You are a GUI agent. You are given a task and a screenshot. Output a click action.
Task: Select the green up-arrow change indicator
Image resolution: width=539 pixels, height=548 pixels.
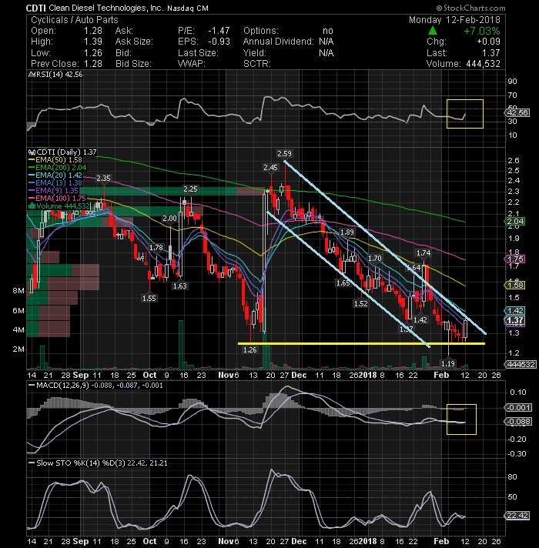click(x=433, y=31)
